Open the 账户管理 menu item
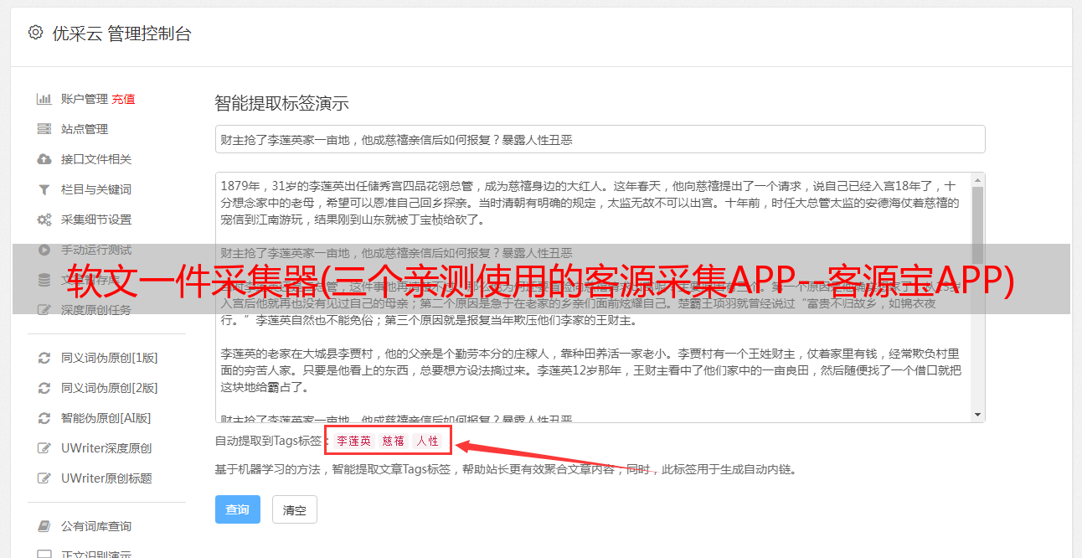Viewport: 1082px width, 558px height. (x=85, y=99)
